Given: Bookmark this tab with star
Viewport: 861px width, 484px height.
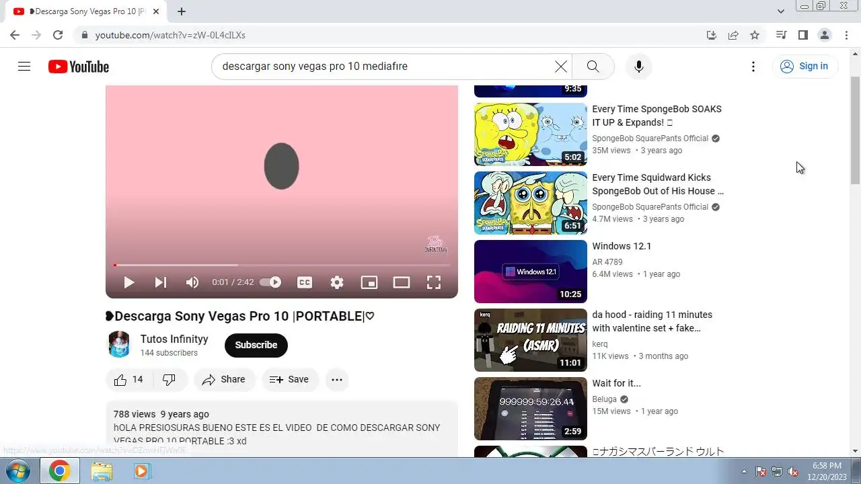Looking at the screenshot, I should (755, 35).
